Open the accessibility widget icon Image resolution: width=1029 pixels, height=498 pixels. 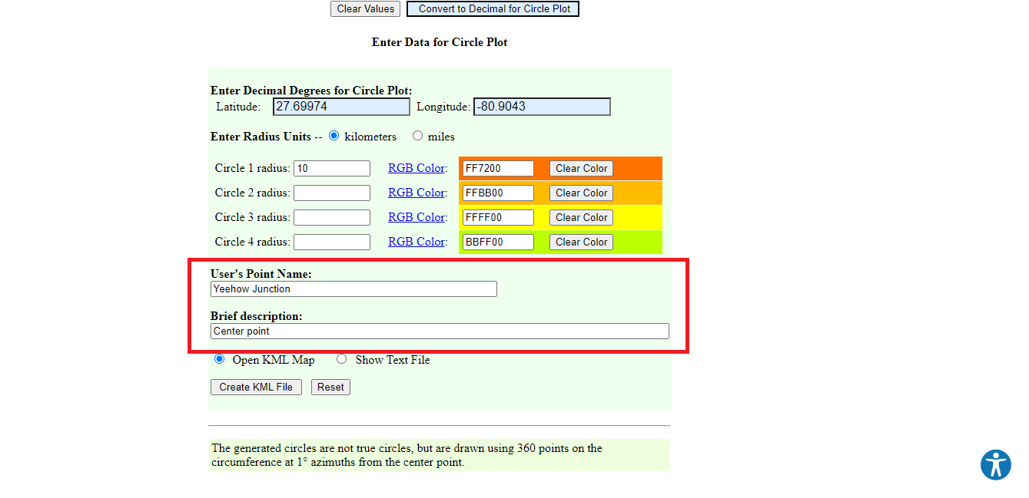[995, 465]
